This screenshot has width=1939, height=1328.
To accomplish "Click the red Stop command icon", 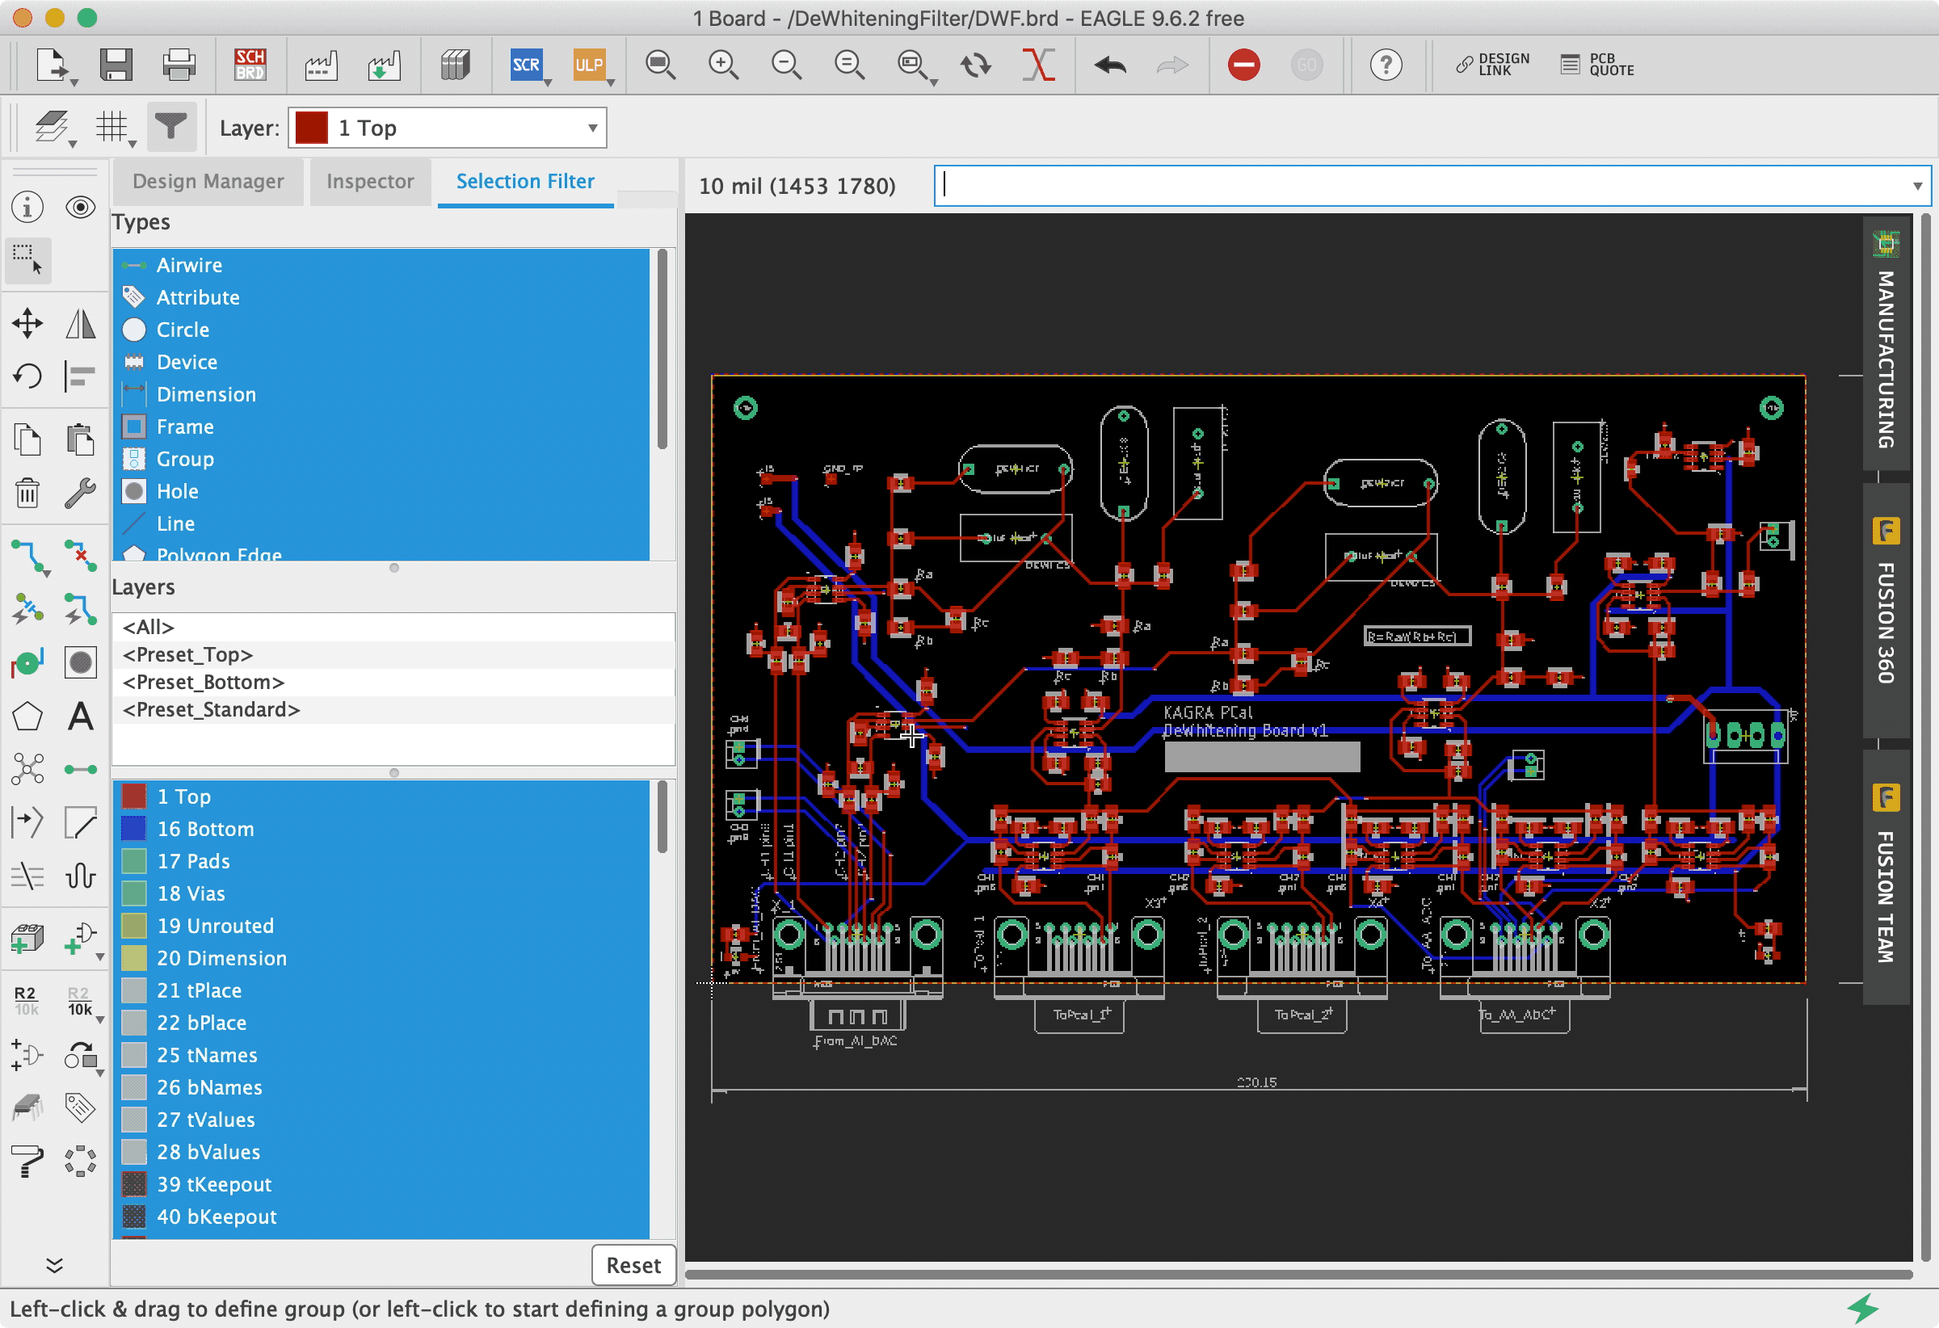I will click(x=1243, y=65).
